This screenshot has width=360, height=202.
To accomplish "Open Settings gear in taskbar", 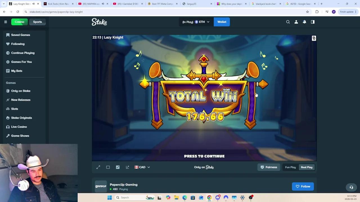I will pyautogui.click(x=242, y=198).
